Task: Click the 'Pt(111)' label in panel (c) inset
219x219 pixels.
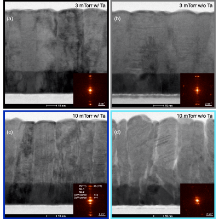Action: tap(83, 186)
